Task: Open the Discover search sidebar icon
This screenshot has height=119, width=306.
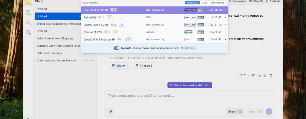Action: point(28,32)
